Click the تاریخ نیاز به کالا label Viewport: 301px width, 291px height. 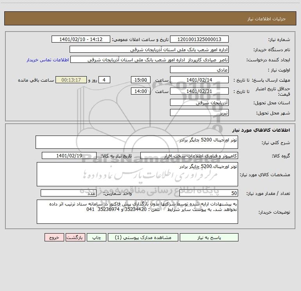[x=116, y=156]
